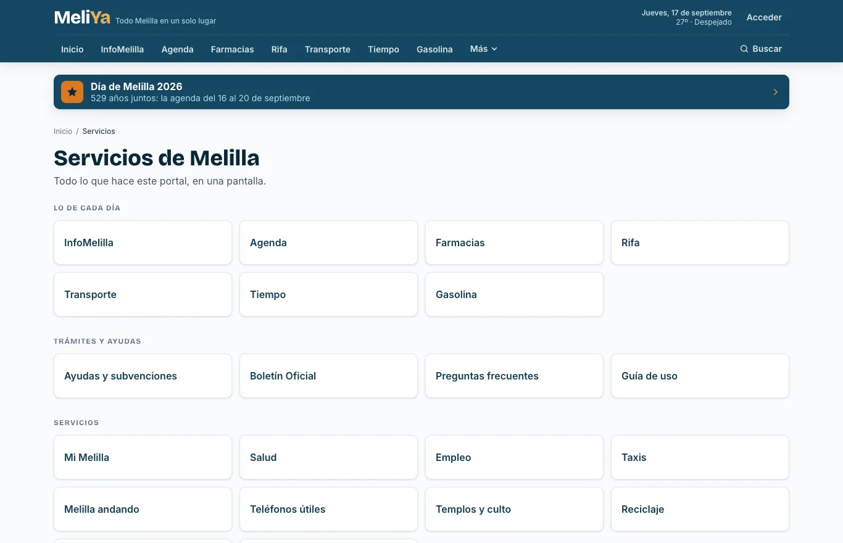
Task: Select Transporte in the navigation bar
Action: pos(328,49)
